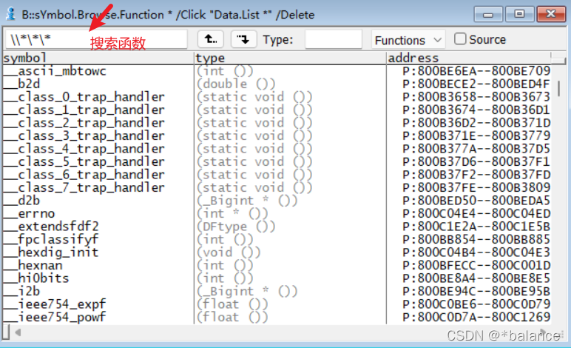Click the scroll left arrow of scrollbar

point(7,332)
